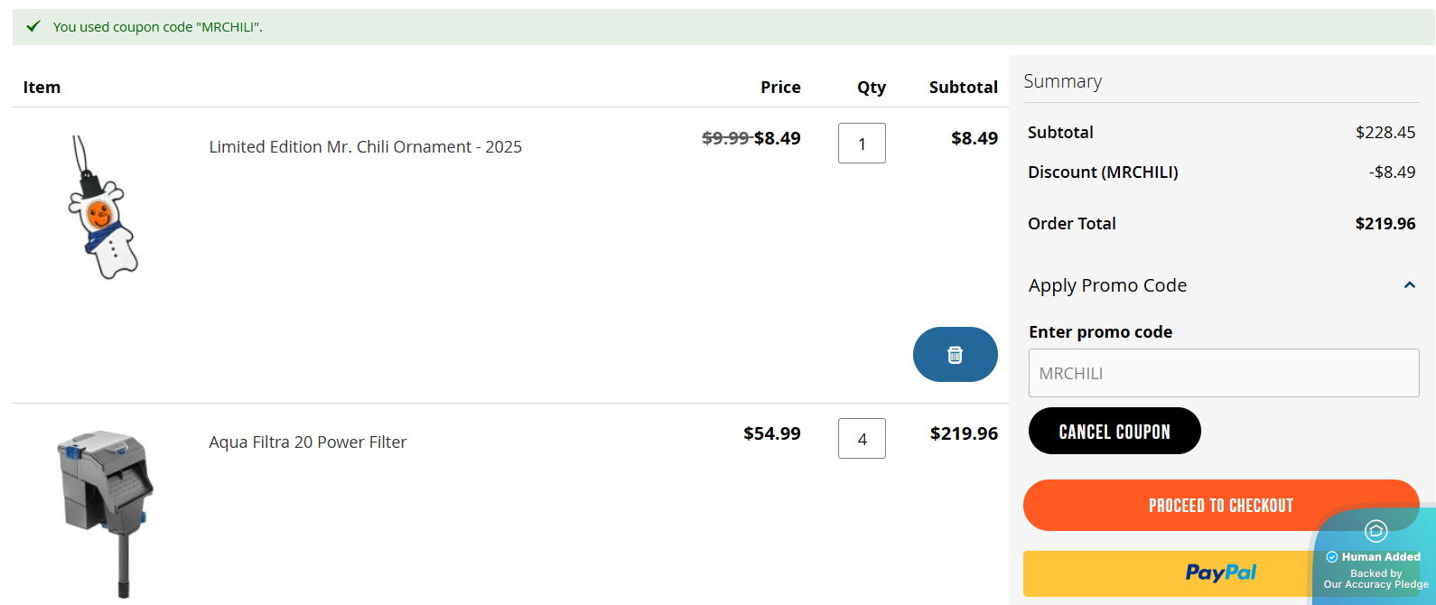Open the Mr. Chili Ornament product image
1436x605 pixels.
104,209
